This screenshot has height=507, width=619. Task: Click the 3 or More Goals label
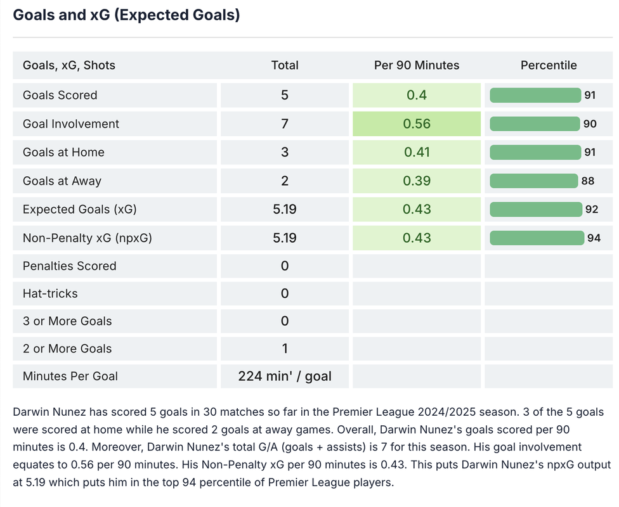67,321
